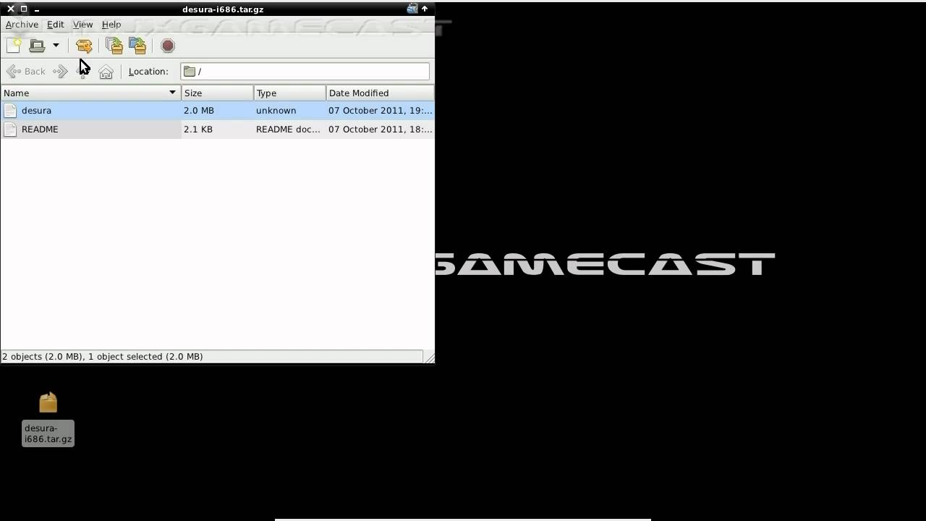The image size is (926, 521).
Task: Click the Location path input field
Action: [305, 71]
